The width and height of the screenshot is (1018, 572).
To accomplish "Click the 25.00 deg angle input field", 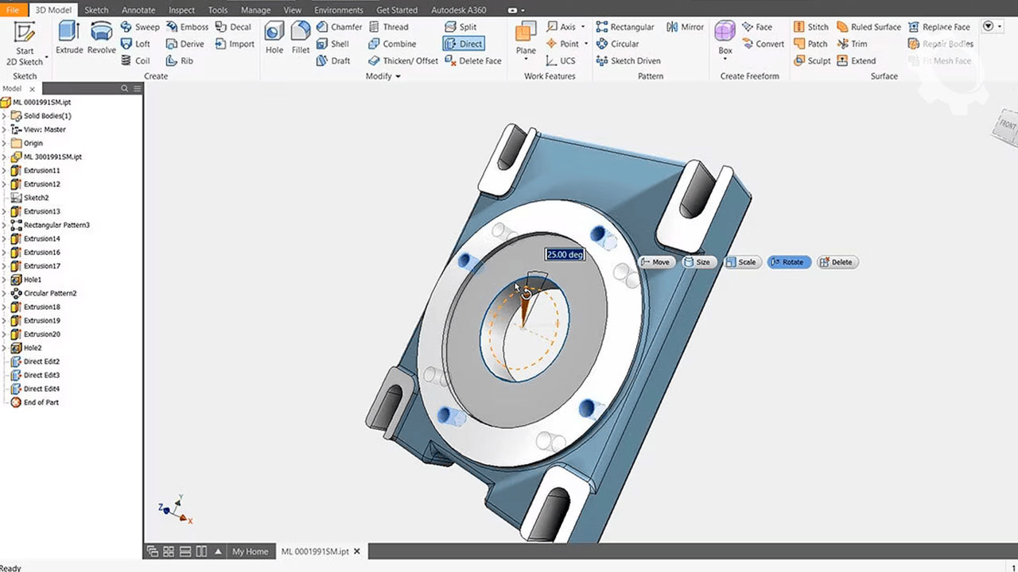I will point(565,254).
